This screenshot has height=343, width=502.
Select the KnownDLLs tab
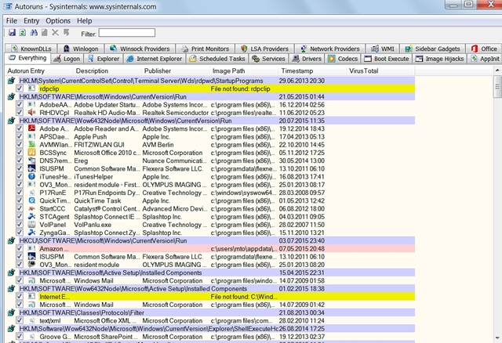click(31, 49)
